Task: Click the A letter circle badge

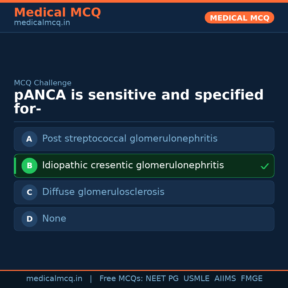Action: pos(29,139)
